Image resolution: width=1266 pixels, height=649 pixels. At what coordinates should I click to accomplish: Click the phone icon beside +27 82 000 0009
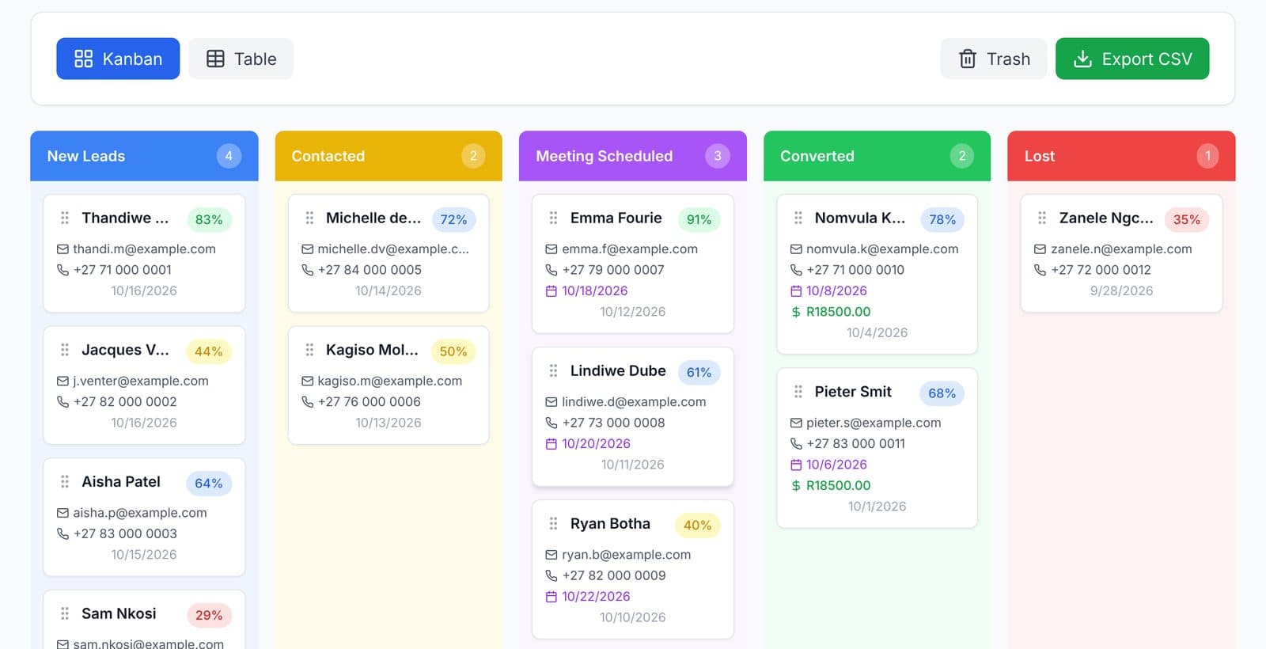click(552, 575)
